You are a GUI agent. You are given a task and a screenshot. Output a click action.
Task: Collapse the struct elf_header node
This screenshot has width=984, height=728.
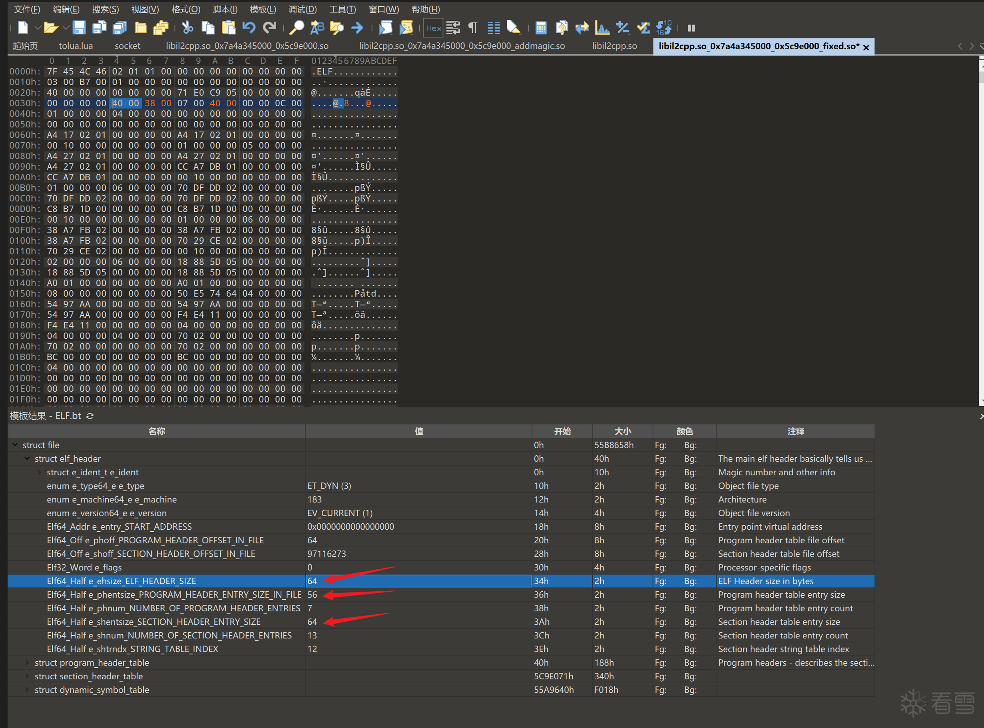tap(27, 458)
